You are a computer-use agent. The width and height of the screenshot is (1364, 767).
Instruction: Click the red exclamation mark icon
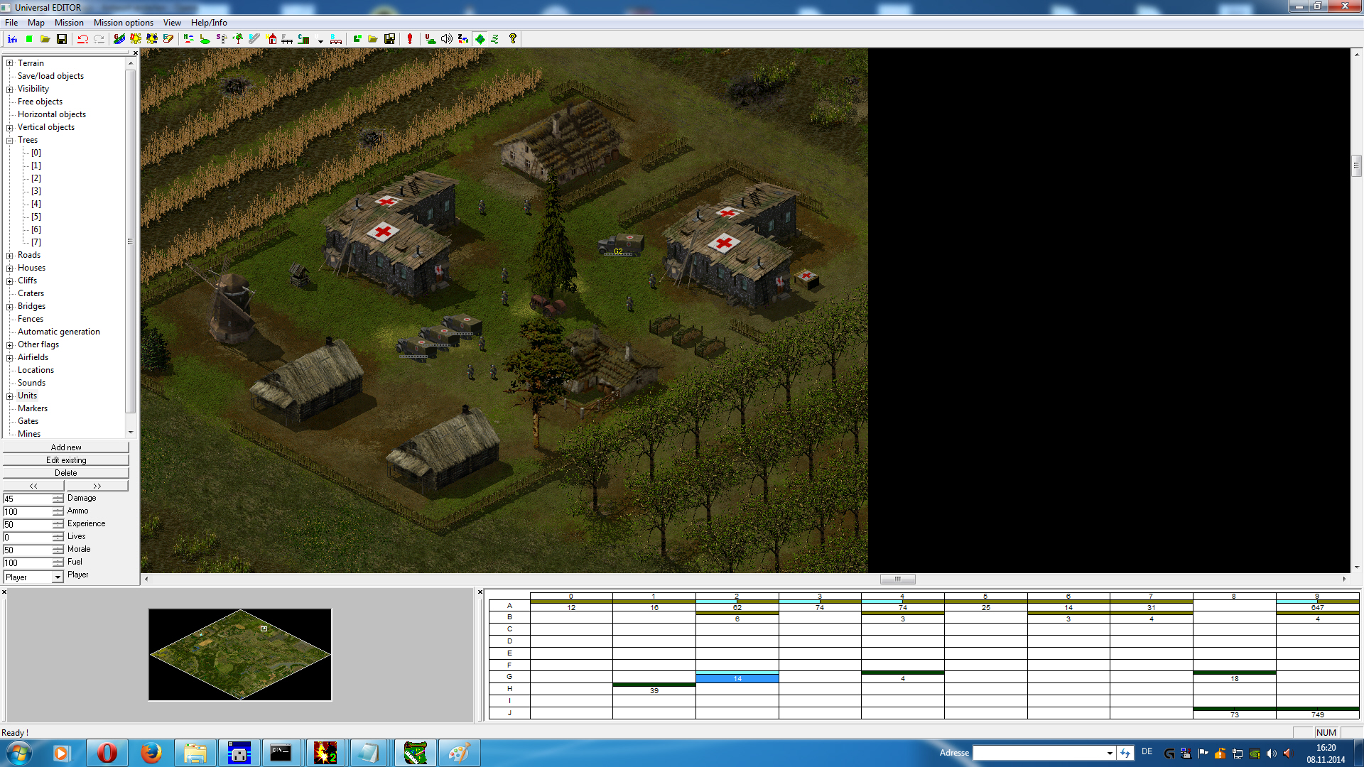pos(410,39)
